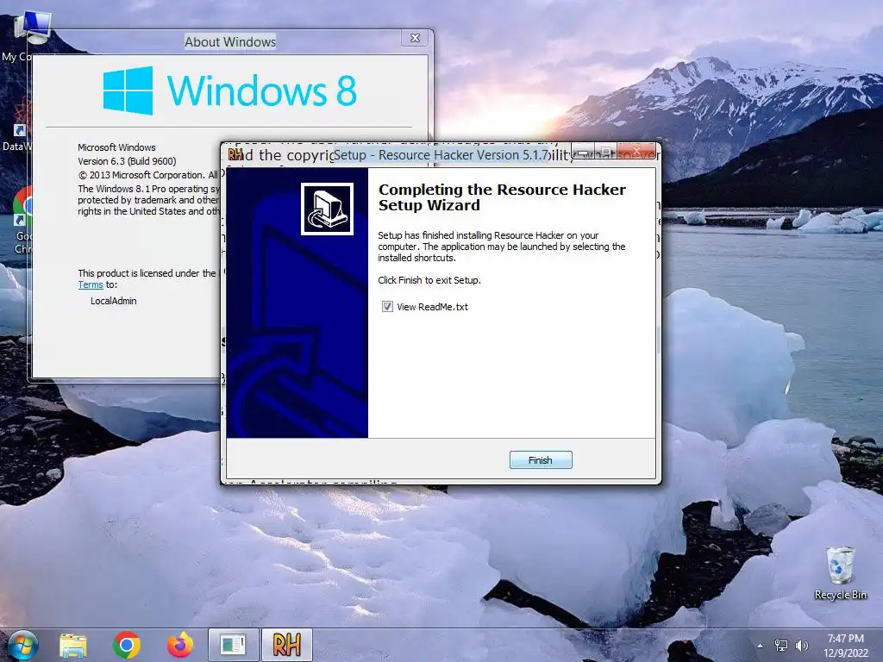Screen dimensions: 883x662
Task: Click 'Version 6.3 (Build 9600)' text
Action: pyautogui.click(x=127, y=161)
